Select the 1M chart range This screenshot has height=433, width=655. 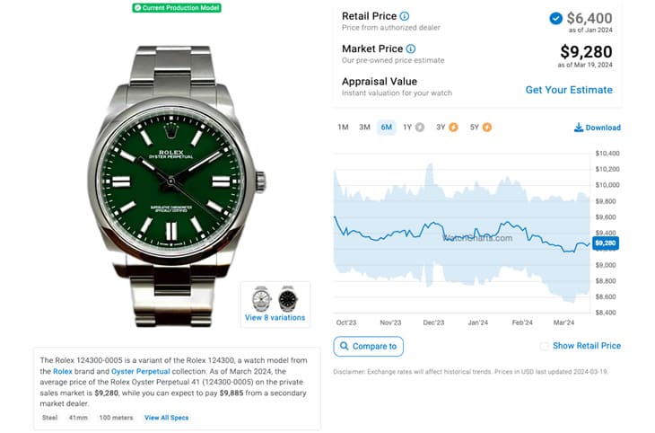pos(343,128)
